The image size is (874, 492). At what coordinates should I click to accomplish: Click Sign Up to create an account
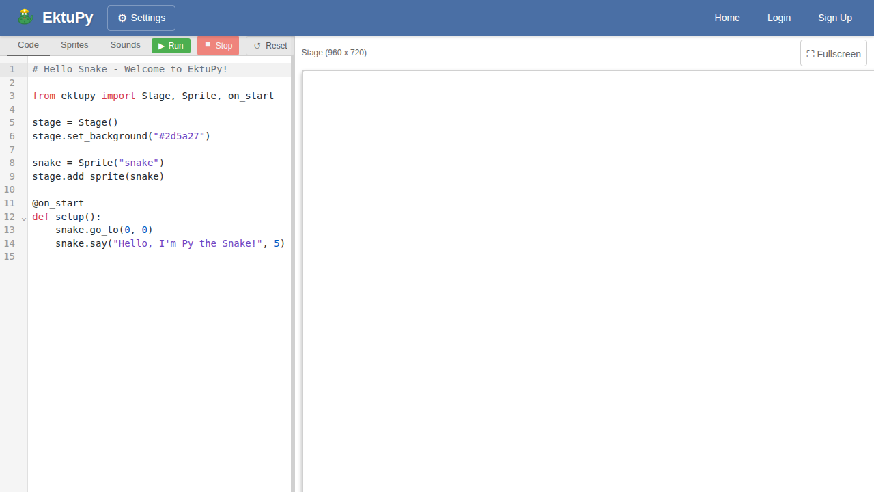tap(835, 18)
